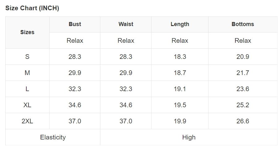This screenshot has height=150, width=280.
Task: Select the 18.7 Length value for M
Action: pyautogui.click(x=180, y=73)
